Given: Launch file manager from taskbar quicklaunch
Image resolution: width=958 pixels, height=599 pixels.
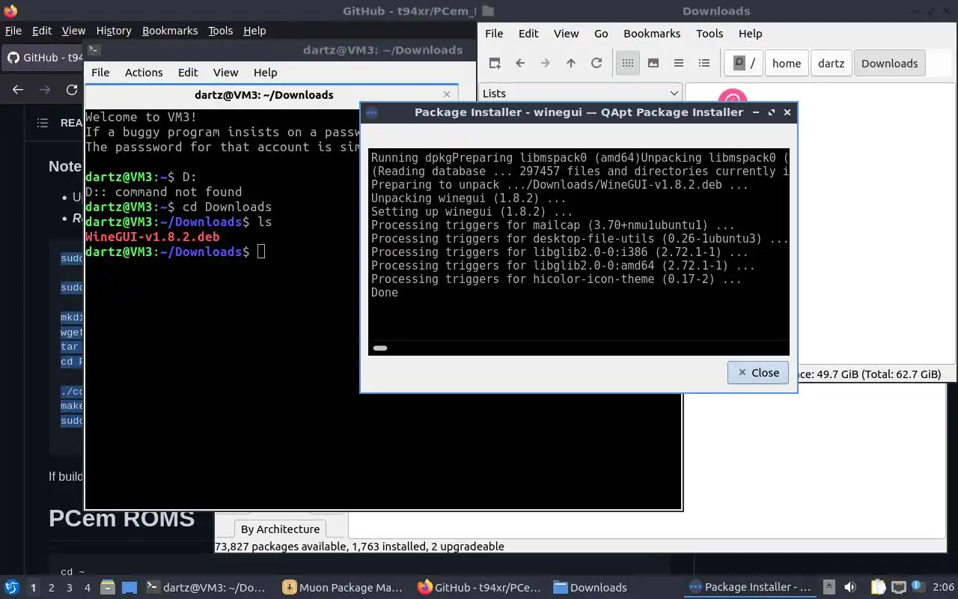Looking at the screenshot, I should tap(108, 587).
